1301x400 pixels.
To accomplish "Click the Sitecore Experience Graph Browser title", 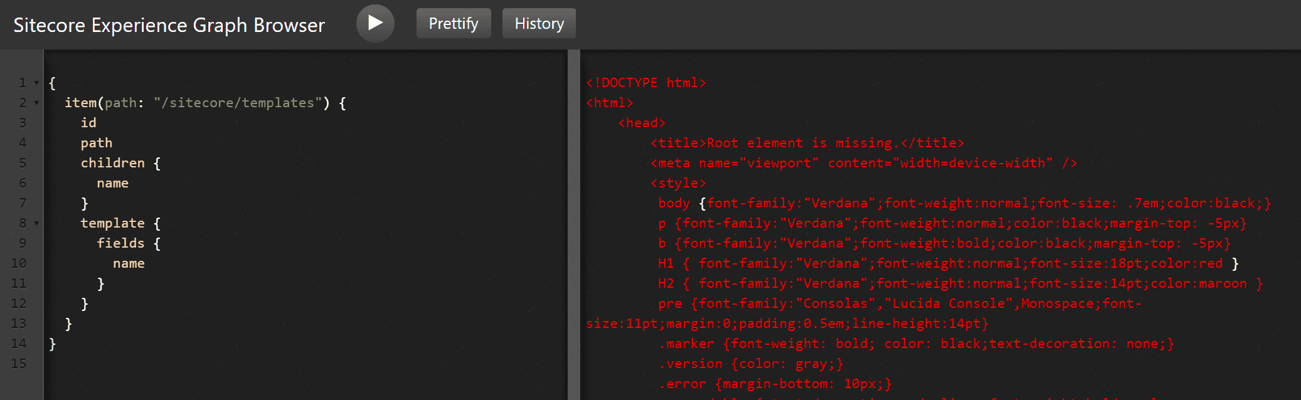I will tap(169, 25).
